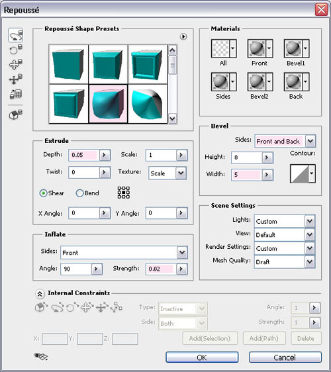331x372 pixels.
Task: Choose the rounded pyramid shape preset
Action: [148, 104]
